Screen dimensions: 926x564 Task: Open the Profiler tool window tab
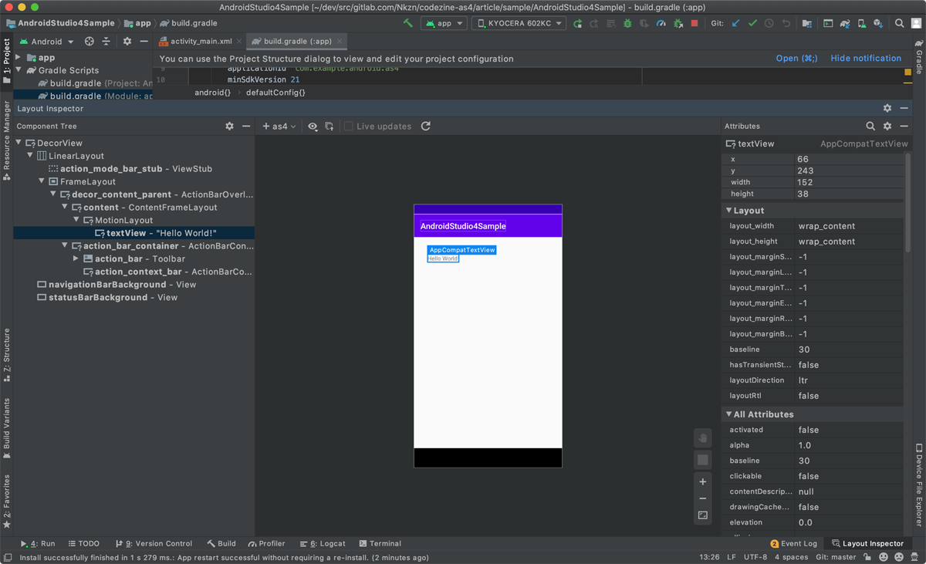266,543
